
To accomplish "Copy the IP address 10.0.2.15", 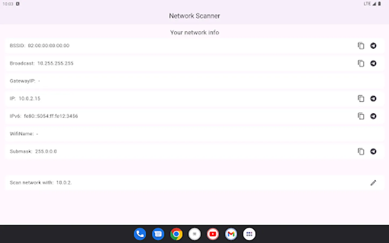I will tap(361, 99).
